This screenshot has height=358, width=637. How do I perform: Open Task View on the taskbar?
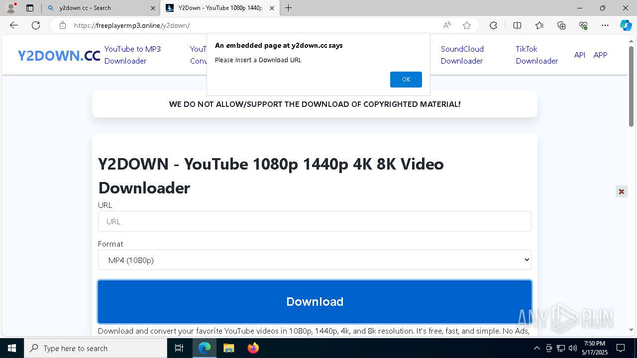[179, 348]
